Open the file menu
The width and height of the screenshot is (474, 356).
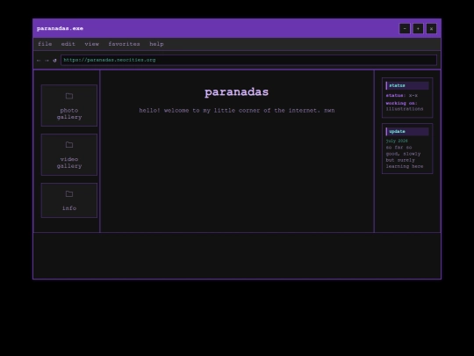pos(45,44)
